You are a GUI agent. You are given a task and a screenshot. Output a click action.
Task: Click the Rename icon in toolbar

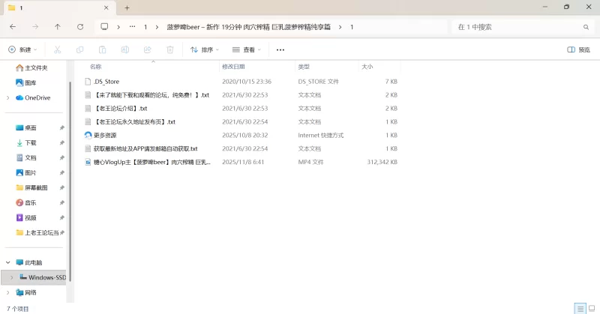(125, 49)
